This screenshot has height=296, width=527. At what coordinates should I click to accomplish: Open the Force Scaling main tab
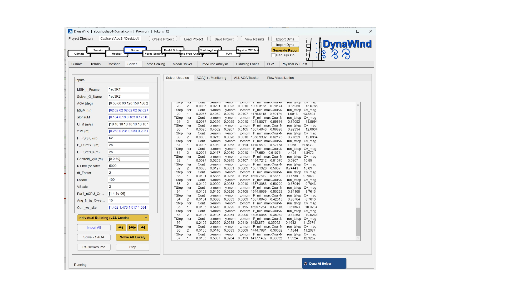coord(155,64)
